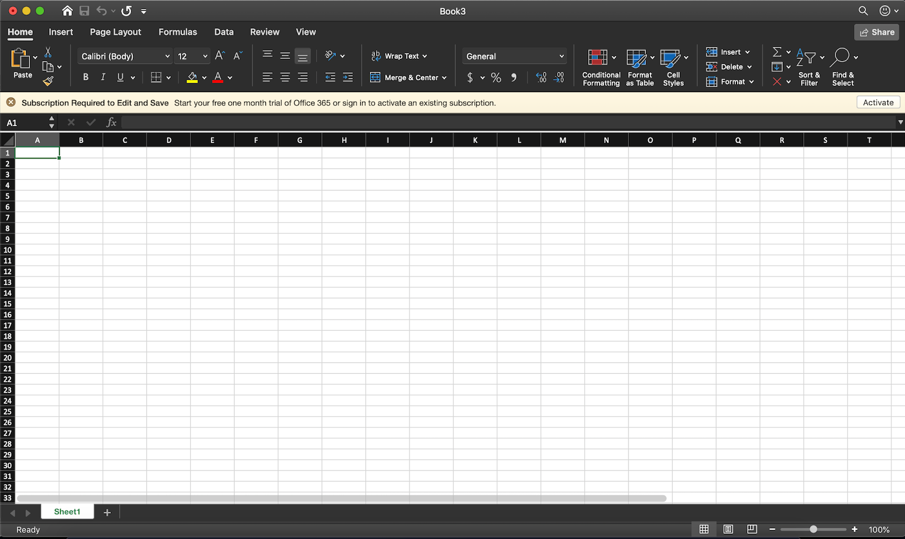Apply yellow fill color bucket
This screenshot has height=539, width=905.
tap(192, 77)
